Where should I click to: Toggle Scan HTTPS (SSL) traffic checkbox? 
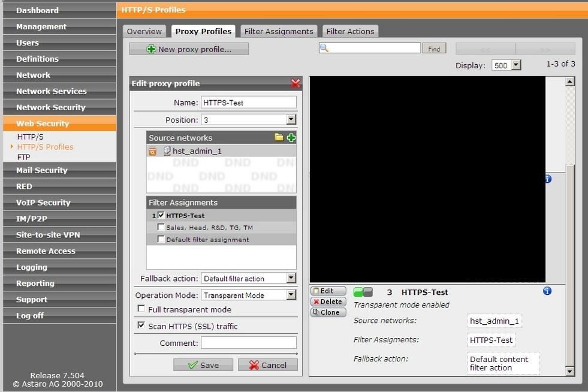141,326
